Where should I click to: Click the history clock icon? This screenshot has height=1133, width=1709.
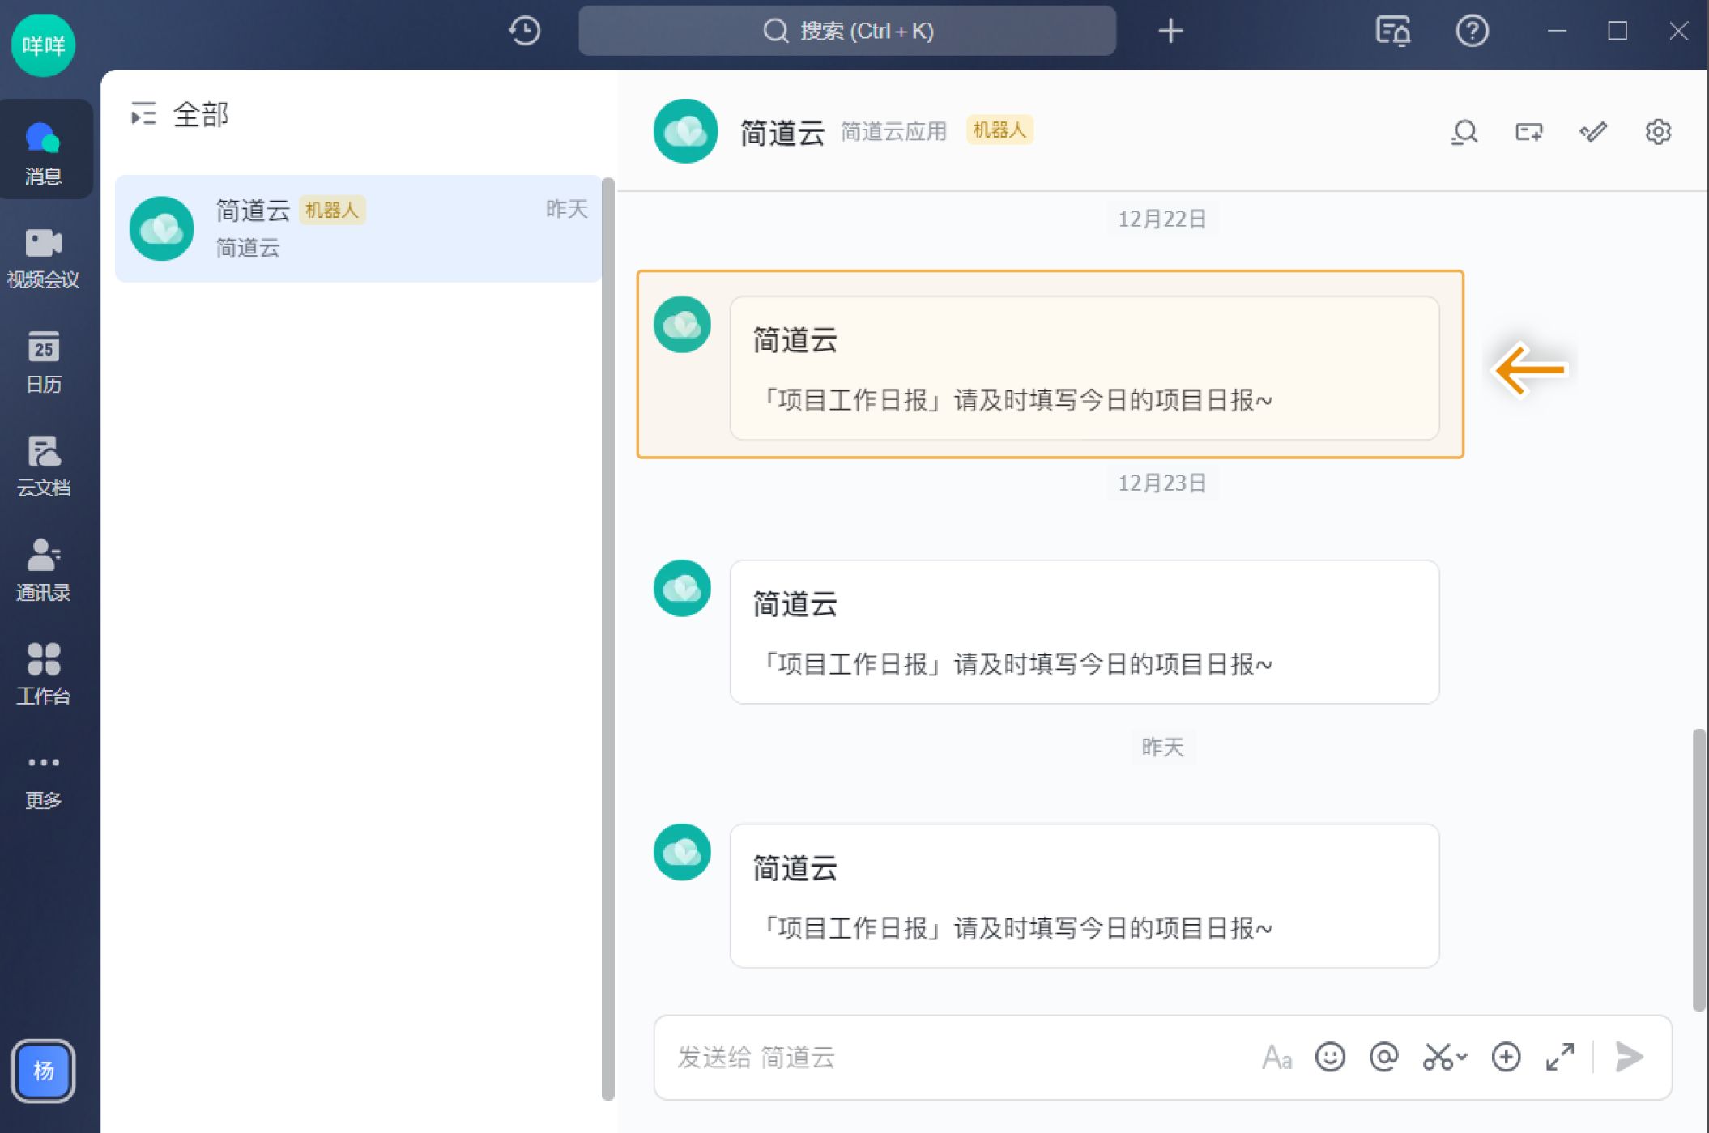(x=524, y=31)
